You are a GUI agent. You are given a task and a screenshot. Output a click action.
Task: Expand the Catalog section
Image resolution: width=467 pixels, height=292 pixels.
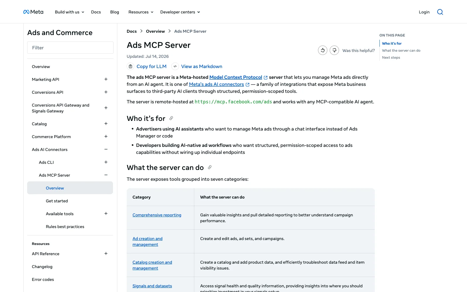pos(106,124)
